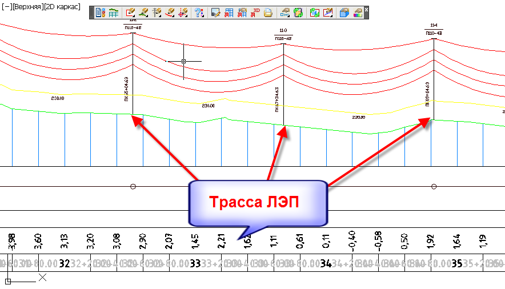Viewport: 505px width, 289px height.
Task: Click the printer icon in the toolbar
Action: point(268,12)
